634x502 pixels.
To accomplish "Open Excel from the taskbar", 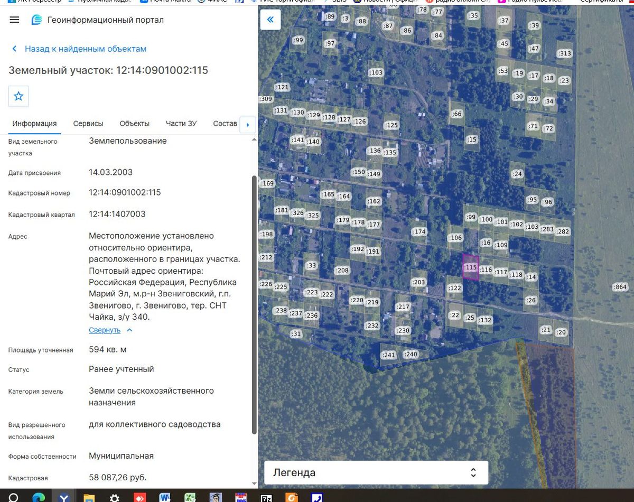I will pos(189,497).
